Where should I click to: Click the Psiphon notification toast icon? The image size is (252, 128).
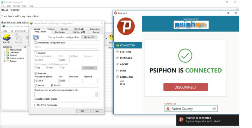pos(181,120)
